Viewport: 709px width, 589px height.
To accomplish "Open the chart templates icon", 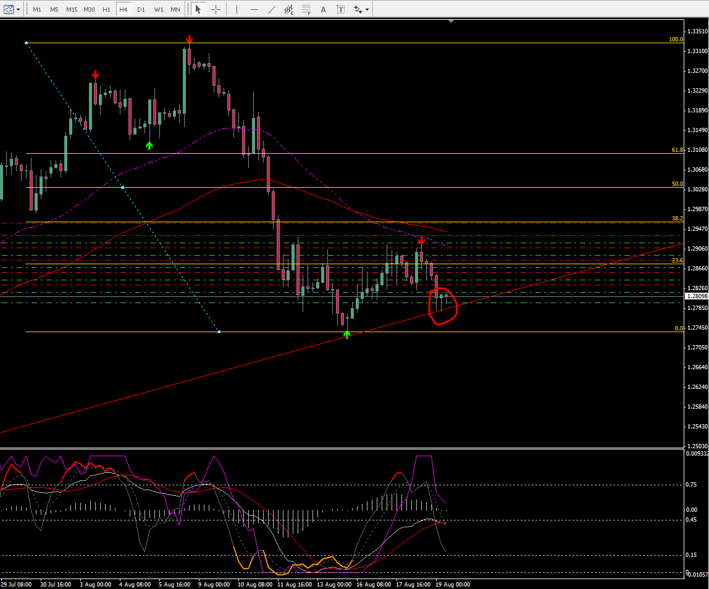I will 9,9.
